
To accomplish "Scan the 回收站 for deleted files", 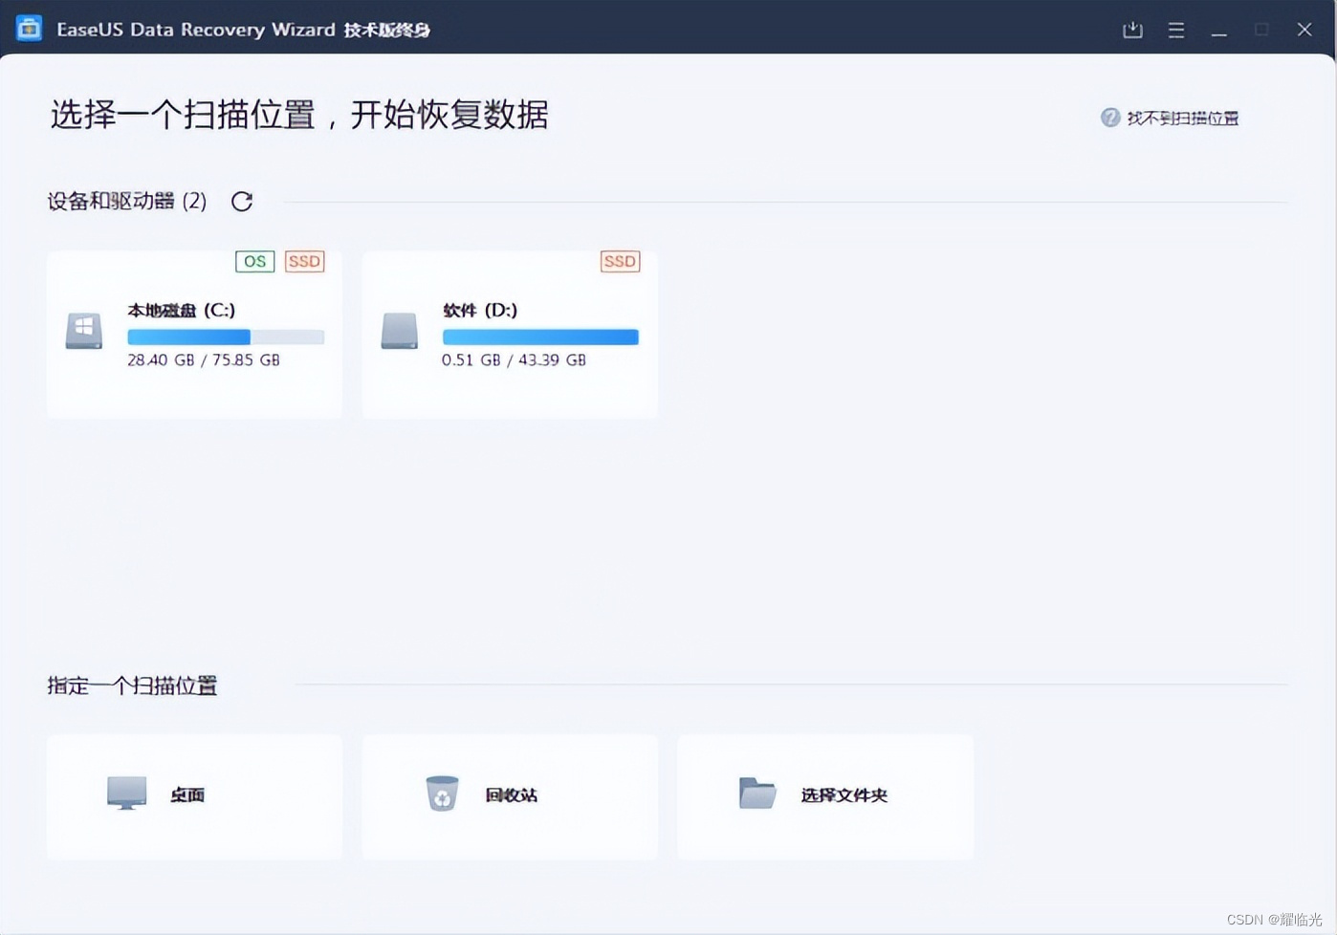I will 509,796.
